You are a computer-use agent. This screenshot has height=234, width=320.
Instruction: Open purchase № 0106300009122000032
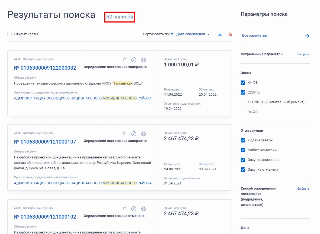(x=45, y=68)
